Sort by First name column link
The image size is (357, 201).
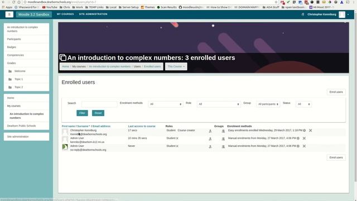68,126
